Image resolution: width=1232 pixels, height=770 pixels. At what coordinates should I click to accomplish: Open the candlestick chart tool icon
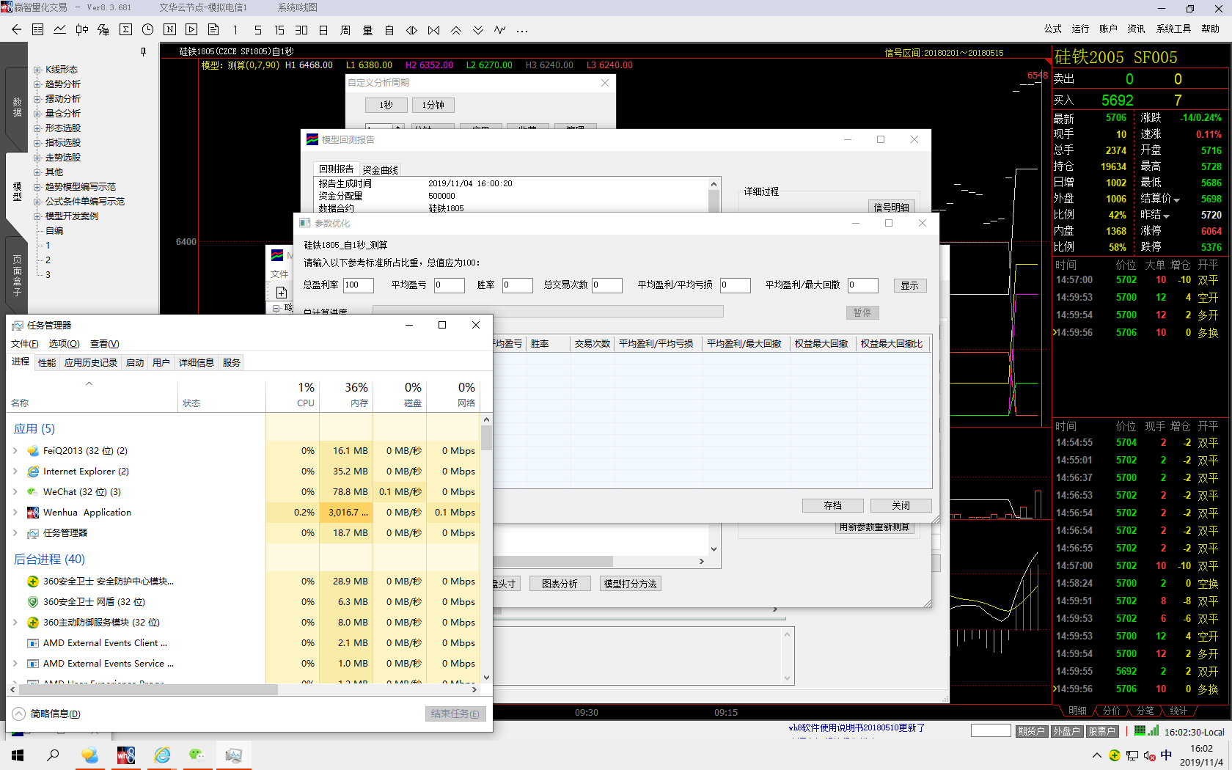(81, 30)
